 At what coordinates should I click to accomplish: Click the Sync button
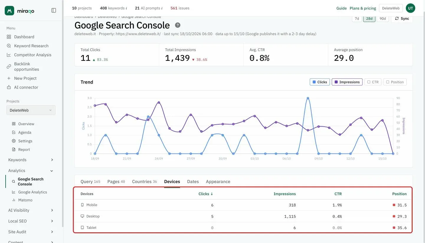(x=402, y=19)
